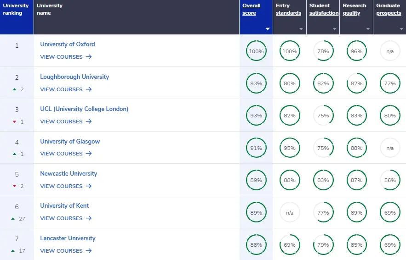Click Lancaster's up 17 rank change indicator

click(x=18, y=251)
